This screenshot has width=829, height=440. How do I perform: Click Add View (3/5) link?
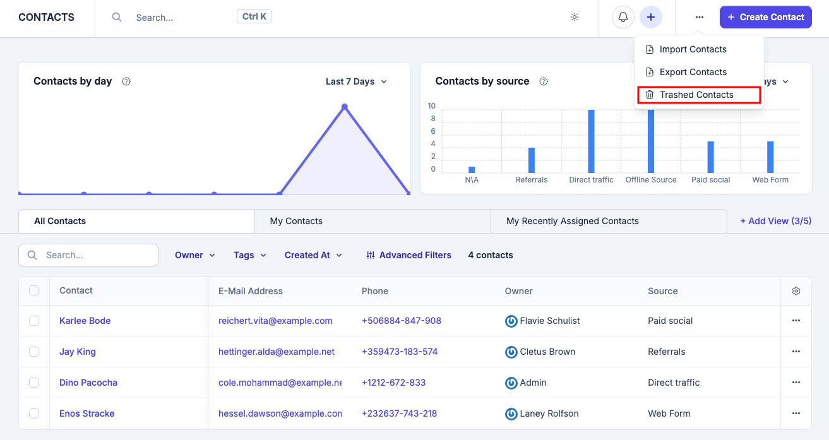click(x=775, y=221)
